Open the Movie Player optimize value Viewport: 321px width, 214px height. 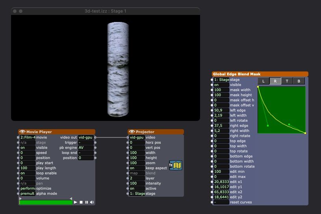pyautogui.click(x=27, y=188)
